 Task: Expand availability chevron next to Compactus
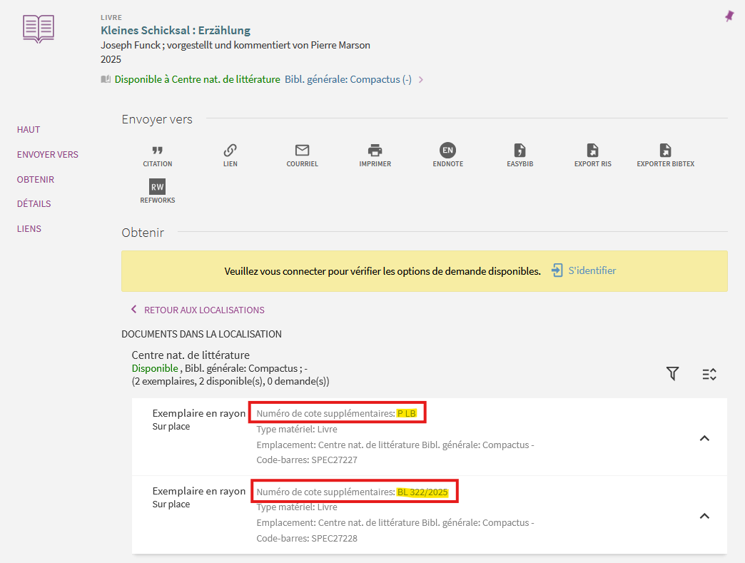click(x=421, y=80)
